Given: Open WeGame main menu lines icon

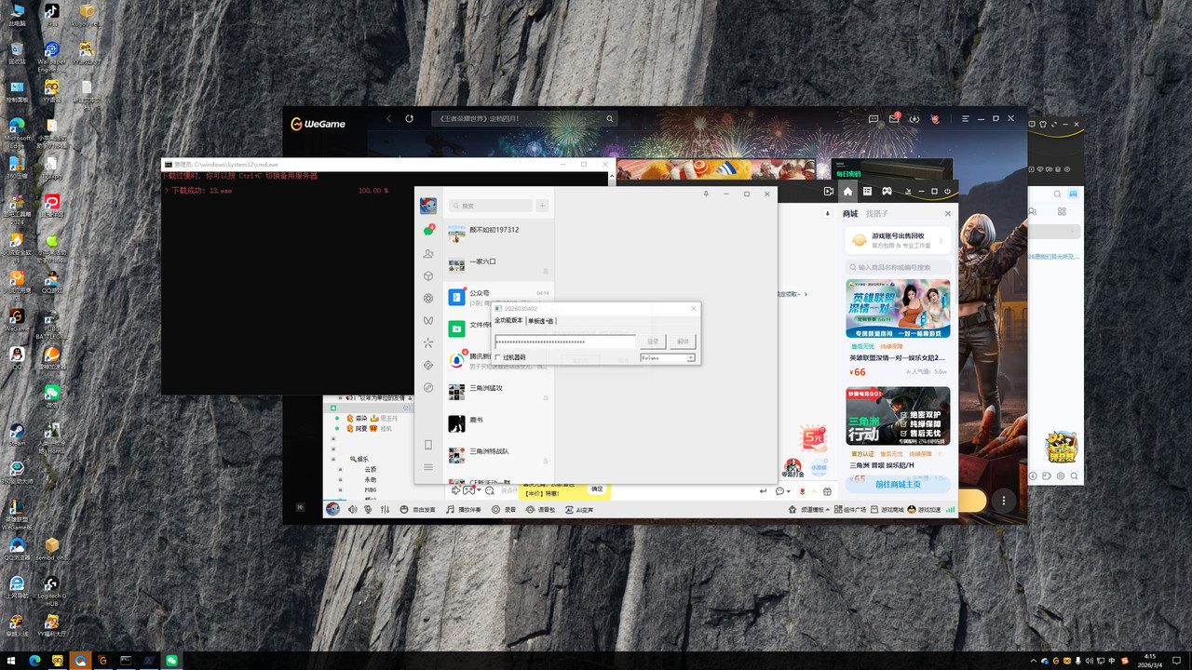Looking at the screenshot, I should pyautogui.click(x=966, y=119).
